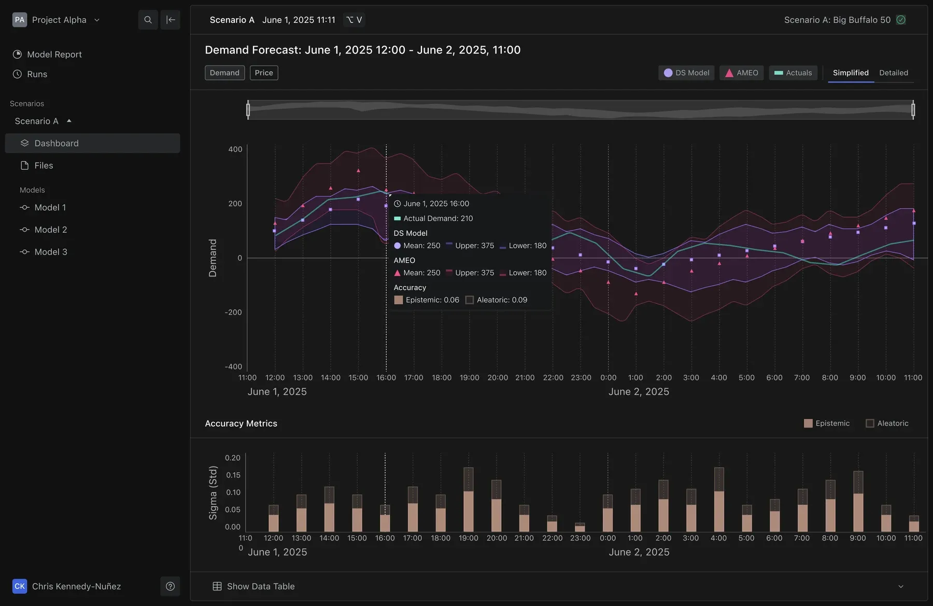Viewport: 933px width, 606px height.
Task: Select the Price button
Action: coord(264,73)
